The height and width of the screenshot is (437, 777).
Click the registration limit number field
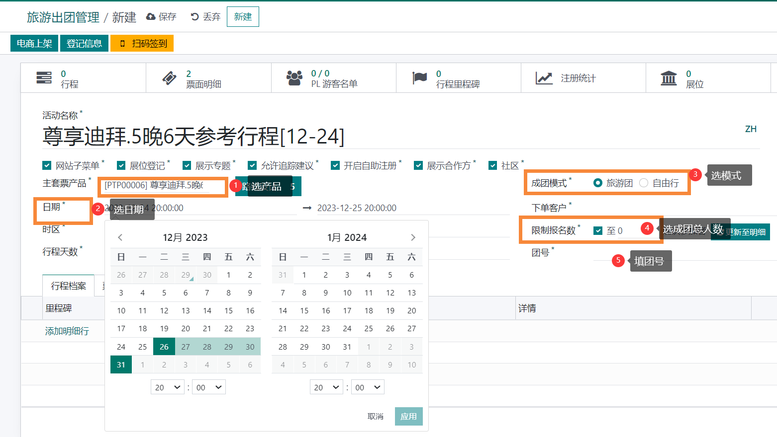pyautogui.click(x=638, y=231)
